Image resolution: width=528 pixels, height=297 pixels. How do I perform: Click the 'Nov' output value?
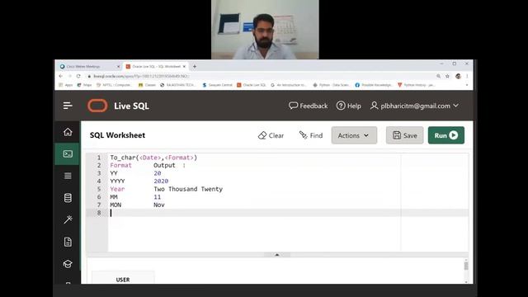(159, 205)
